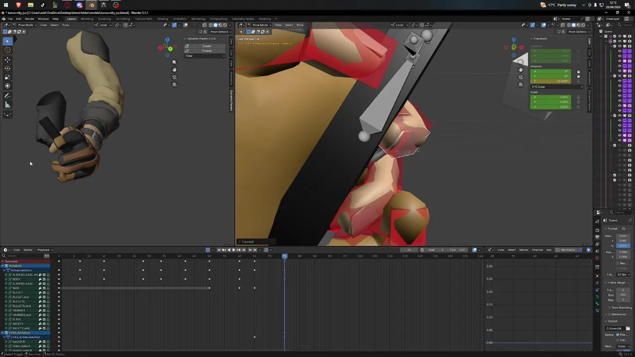Click pan hand icon in right viewport

point(520,69)
